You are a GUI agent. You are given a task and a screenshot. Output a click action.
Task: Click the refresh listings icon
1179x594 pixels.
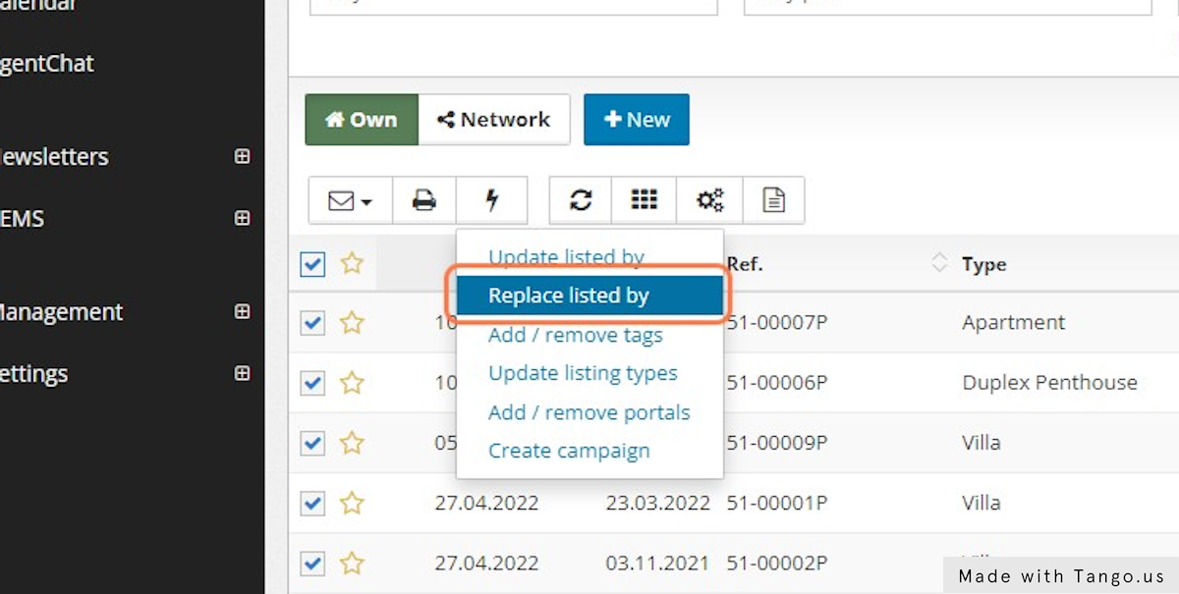click(x=580, y=200)
